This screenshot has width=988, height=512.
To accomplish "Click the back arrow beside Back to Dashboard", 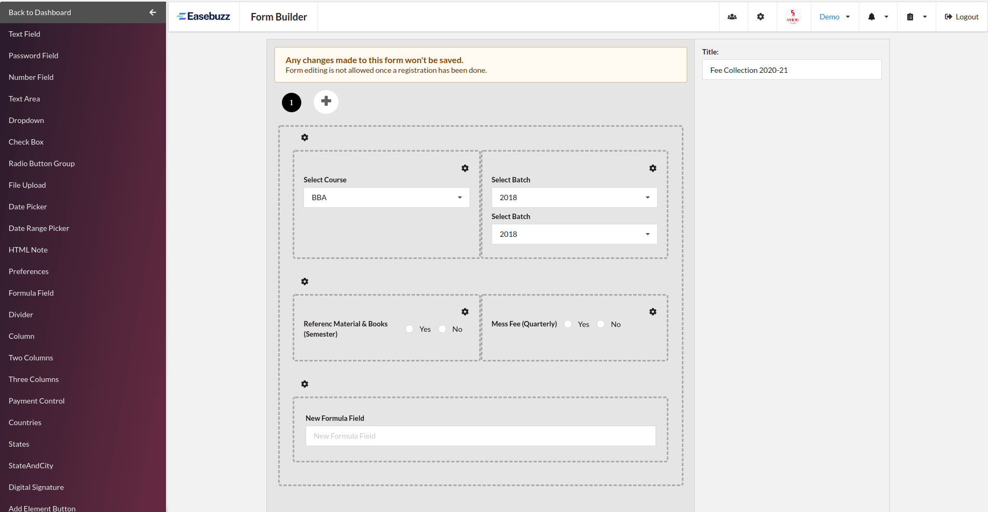I will point(153,12).
